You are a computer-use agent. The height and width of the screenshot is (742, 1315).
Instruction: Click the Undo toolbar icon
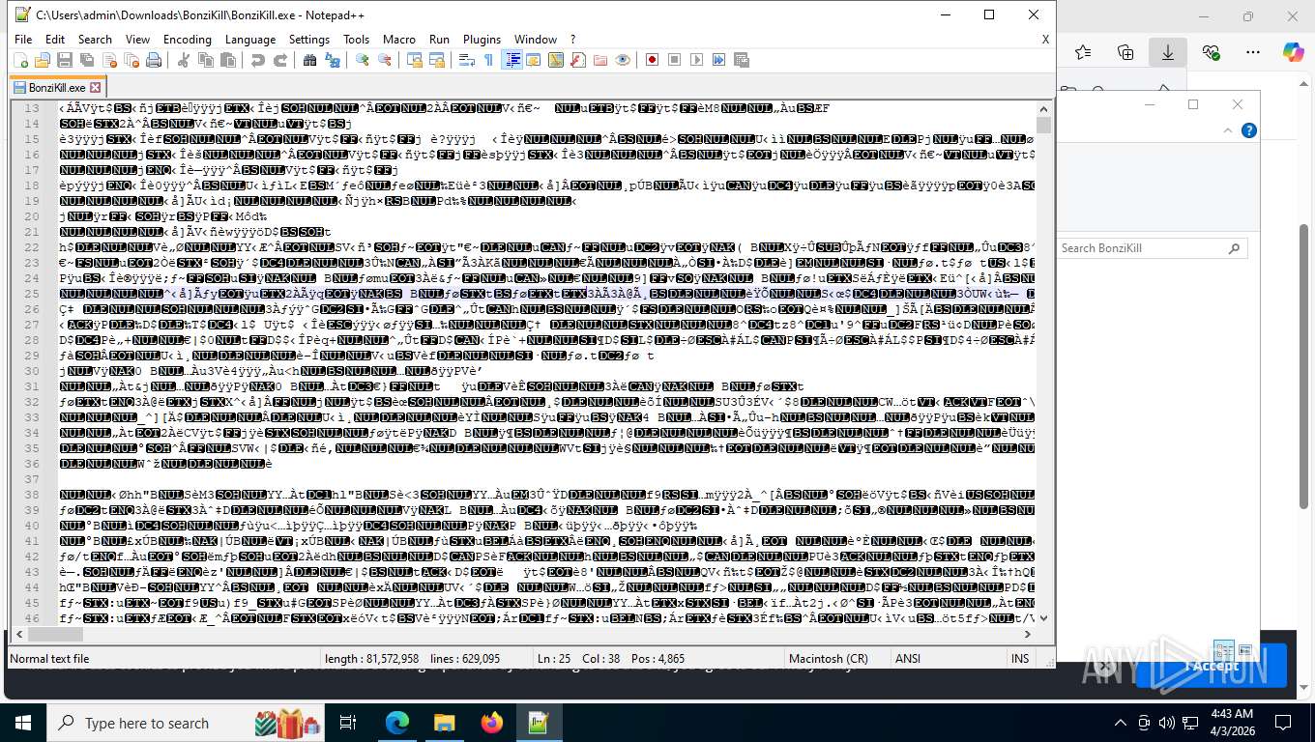tap(257, 60)
